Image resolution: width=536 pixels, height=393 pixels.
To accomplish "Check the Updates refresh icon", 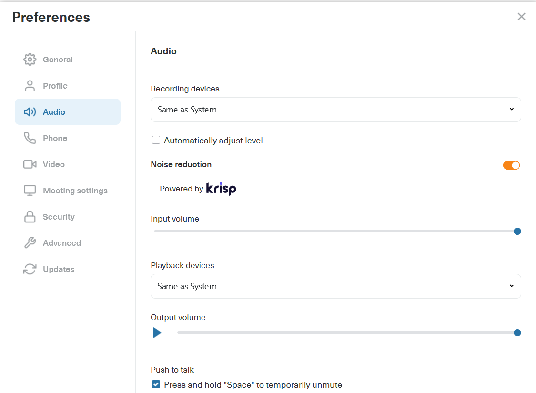I will click(x=30, y=269).
